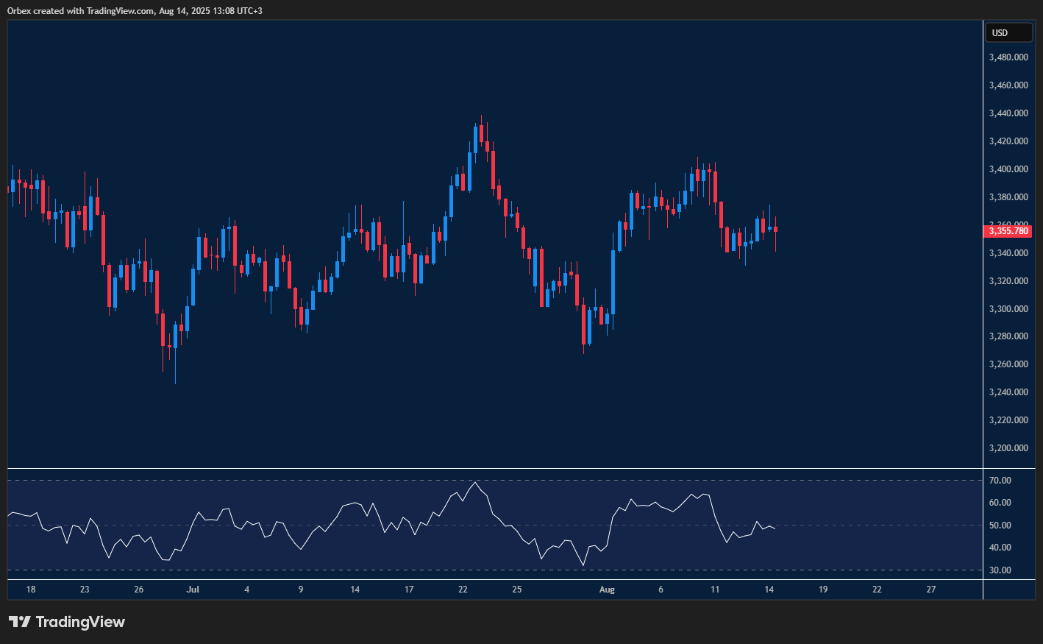This screenshot has width=1043, height=644.
Task: Click the TradingView logo icon
Action: click(x=20, y=622)
